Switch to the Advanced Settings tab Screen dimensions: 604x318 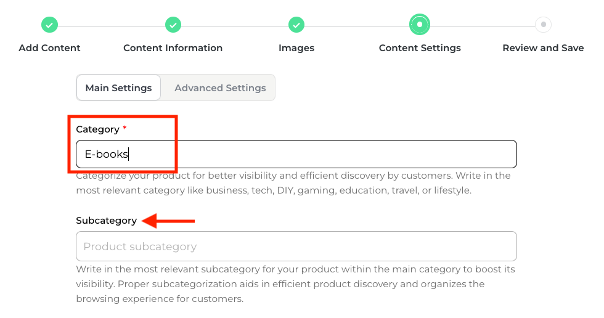coord(220,88)
